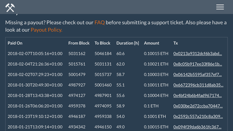Click the crossed pickaxes logo icon
The width and height of the screenshot is (233, 131).
coord(10,8)
